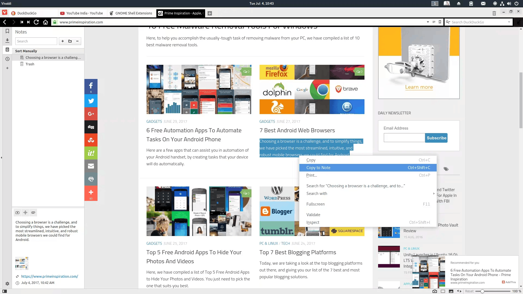523x294 pixels.
Task: Delete the selected note with minus button
Action: point(77,41)
